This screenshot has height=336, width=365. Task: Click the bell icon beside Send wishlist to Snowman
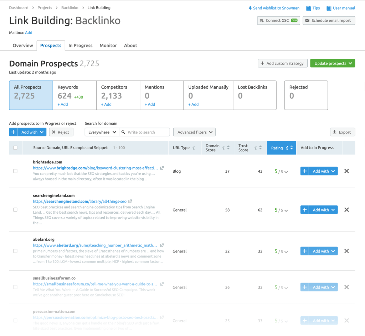tap(250, 8)
